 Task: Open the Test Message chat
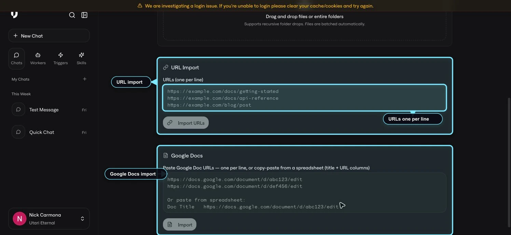(x=49, y=110)
